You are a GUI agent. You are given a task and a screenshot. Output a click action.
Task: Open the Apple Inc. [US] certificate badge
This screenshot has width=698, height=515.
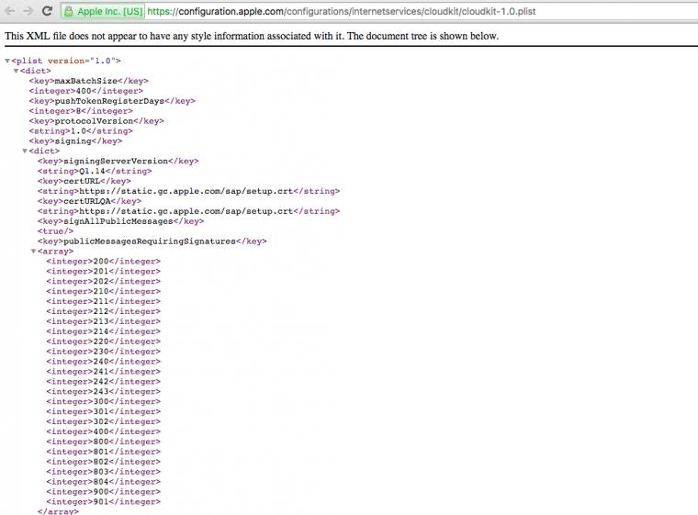click(103, 11)
